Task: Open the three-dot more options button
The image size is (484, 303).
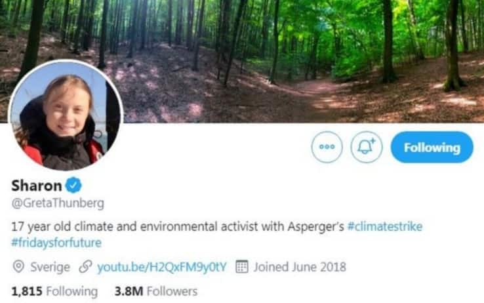Action: pyautogui.click(x=327, y=148)
